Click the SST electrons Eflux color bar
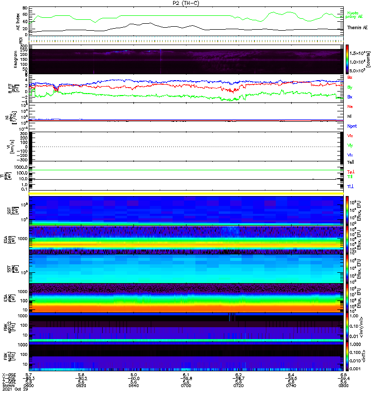Viewport: 372px width, 396px height. [x=347, y=269]
